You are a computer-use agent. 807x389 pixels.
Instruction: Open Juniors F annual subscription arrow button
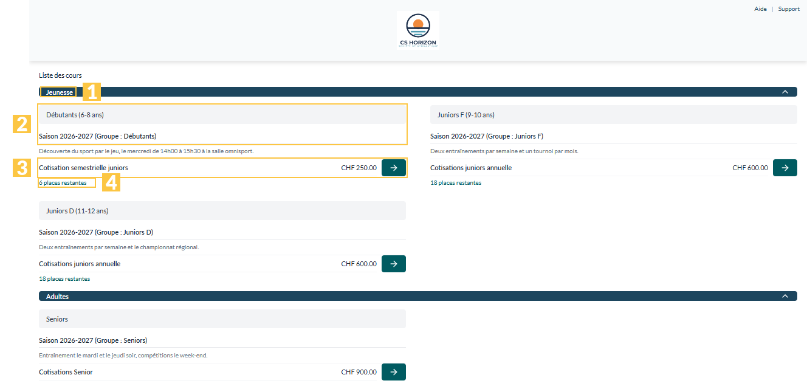point(785,168)
